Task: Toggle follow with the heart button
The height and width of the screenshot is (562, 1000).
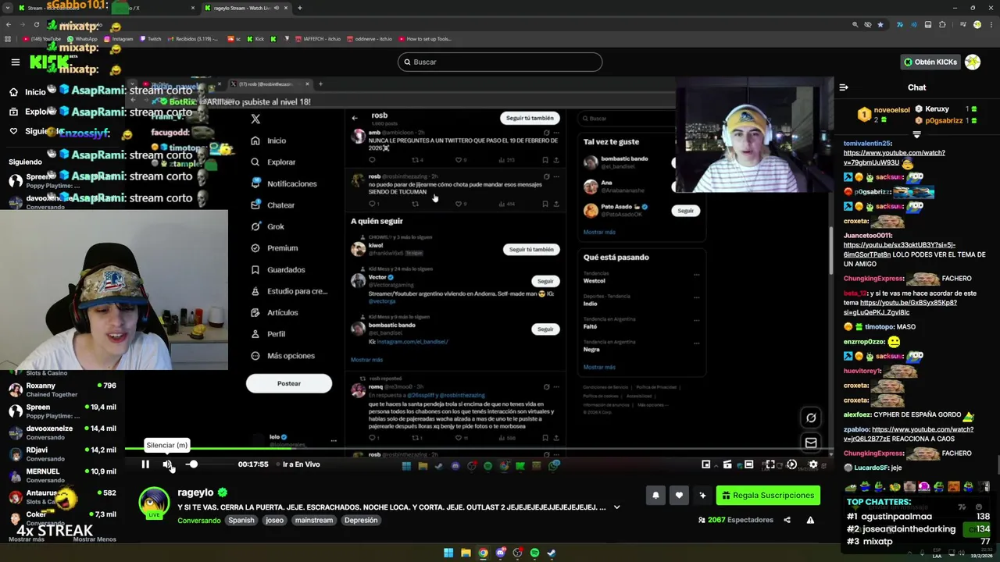Action: tap(679, 495)
